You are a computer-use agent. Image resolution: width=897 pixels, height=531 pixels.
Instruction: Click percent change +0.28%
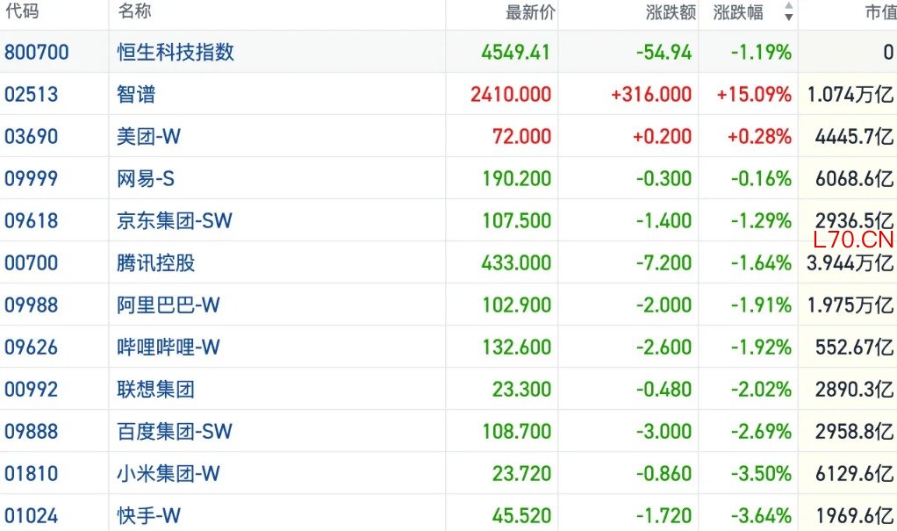pos(760,137)
